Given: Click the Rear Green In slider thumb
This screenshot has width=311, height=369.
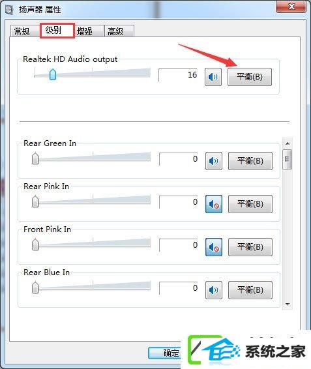Looking at the screenshot, I should [x=35, y=158].
